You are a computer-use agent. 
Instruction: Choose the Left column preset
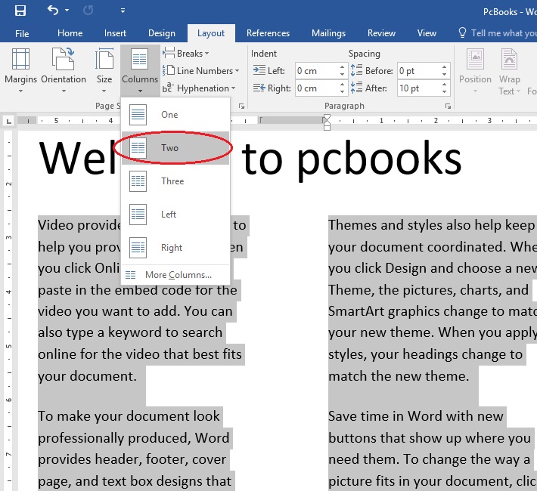(175, 215)
